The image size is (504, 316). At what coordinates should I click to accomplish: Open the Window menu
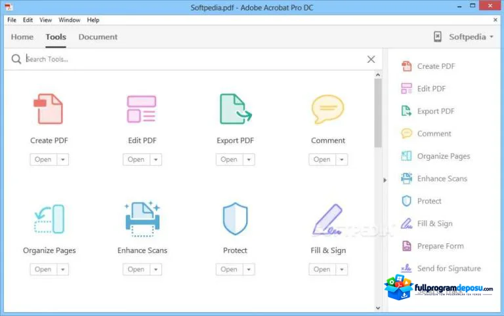(70, 20)
